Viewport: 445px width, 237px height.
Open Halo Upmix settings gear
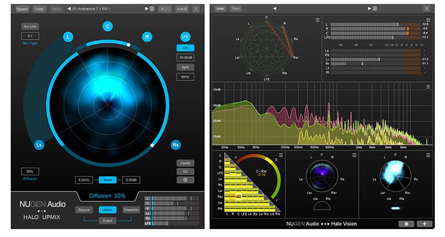click(184, 179)
